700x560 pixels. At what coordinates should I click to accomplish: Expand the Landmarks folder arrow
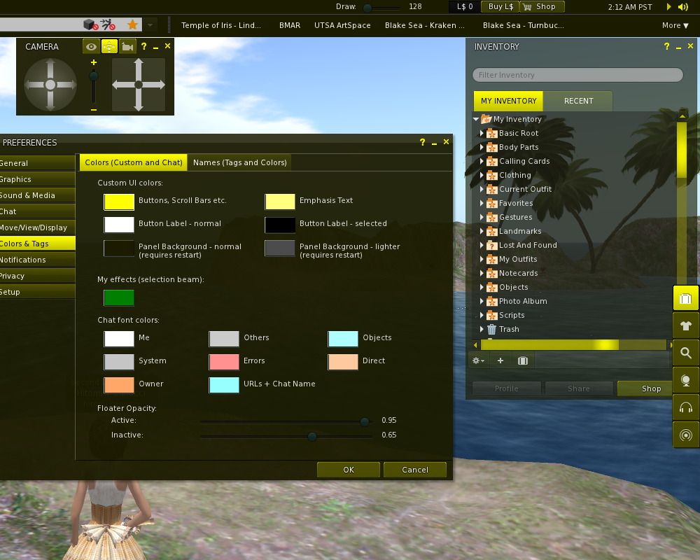(x=482, y=231)
